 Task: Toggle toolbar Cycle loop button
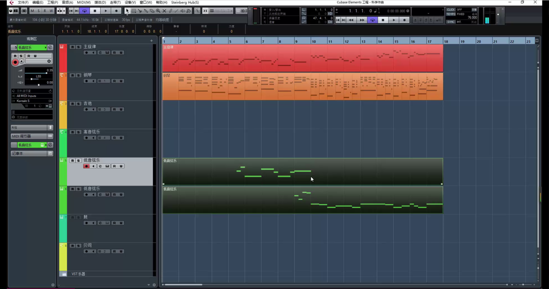pos(85,11)
